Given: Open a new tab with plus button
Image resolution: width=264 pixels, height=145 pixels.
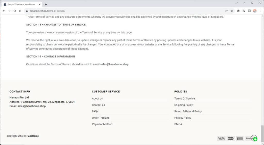Looking at the screenshot, I should click(x=46, y=4).
